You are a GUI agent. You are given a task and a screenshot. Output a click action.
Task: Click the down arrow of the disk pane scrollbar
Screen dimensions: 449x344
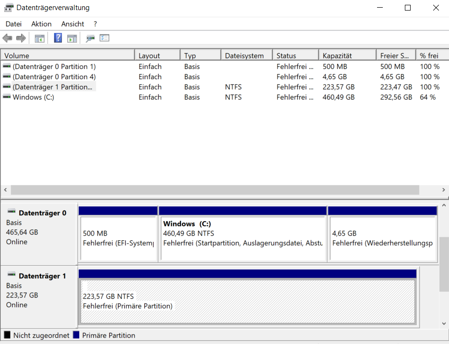[x=444, y=323]
